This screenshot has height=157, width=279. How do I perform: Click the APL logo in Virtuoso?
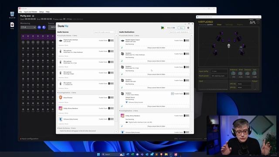(252, 22)
